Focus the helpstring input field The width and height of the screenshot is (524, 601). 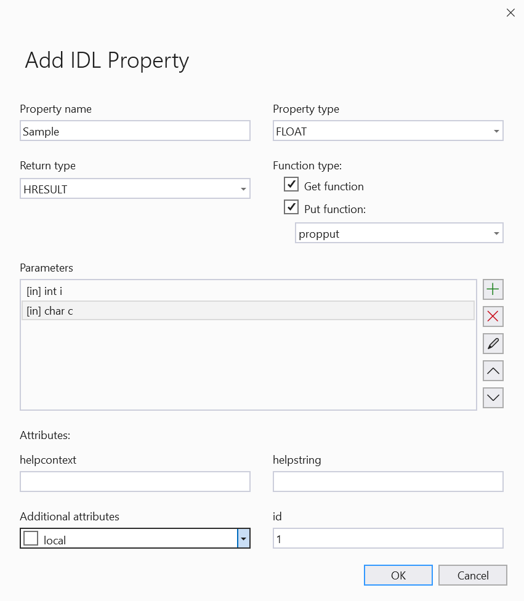388,482
